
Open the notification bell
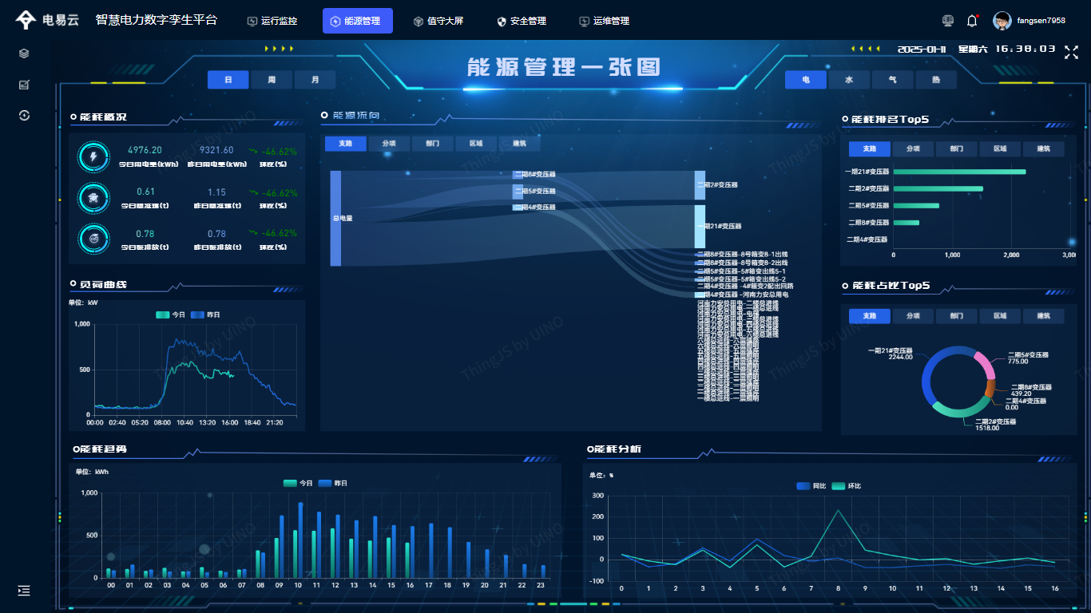coord(972,21)
